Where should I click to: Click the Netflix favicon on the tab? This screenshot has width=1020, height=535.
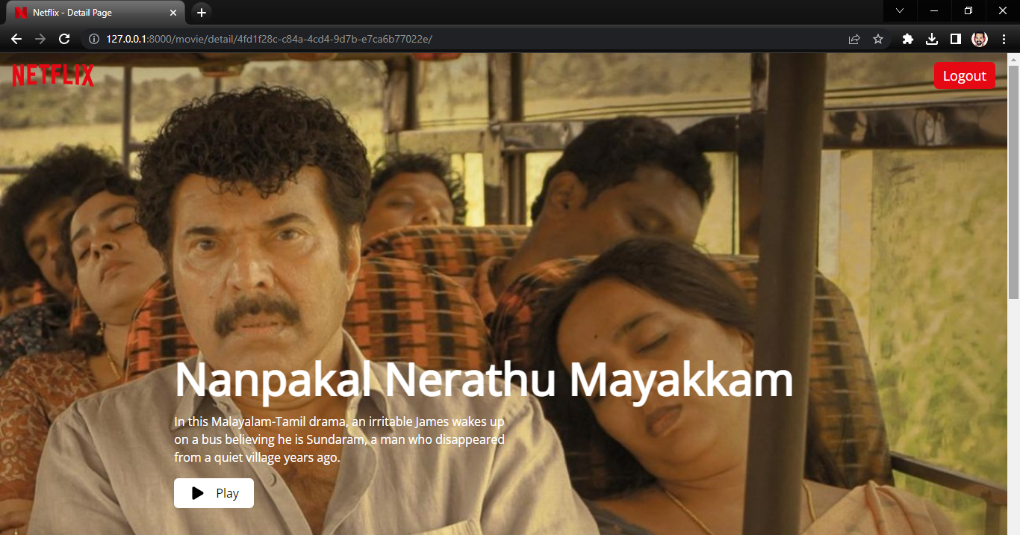(20, 13)
